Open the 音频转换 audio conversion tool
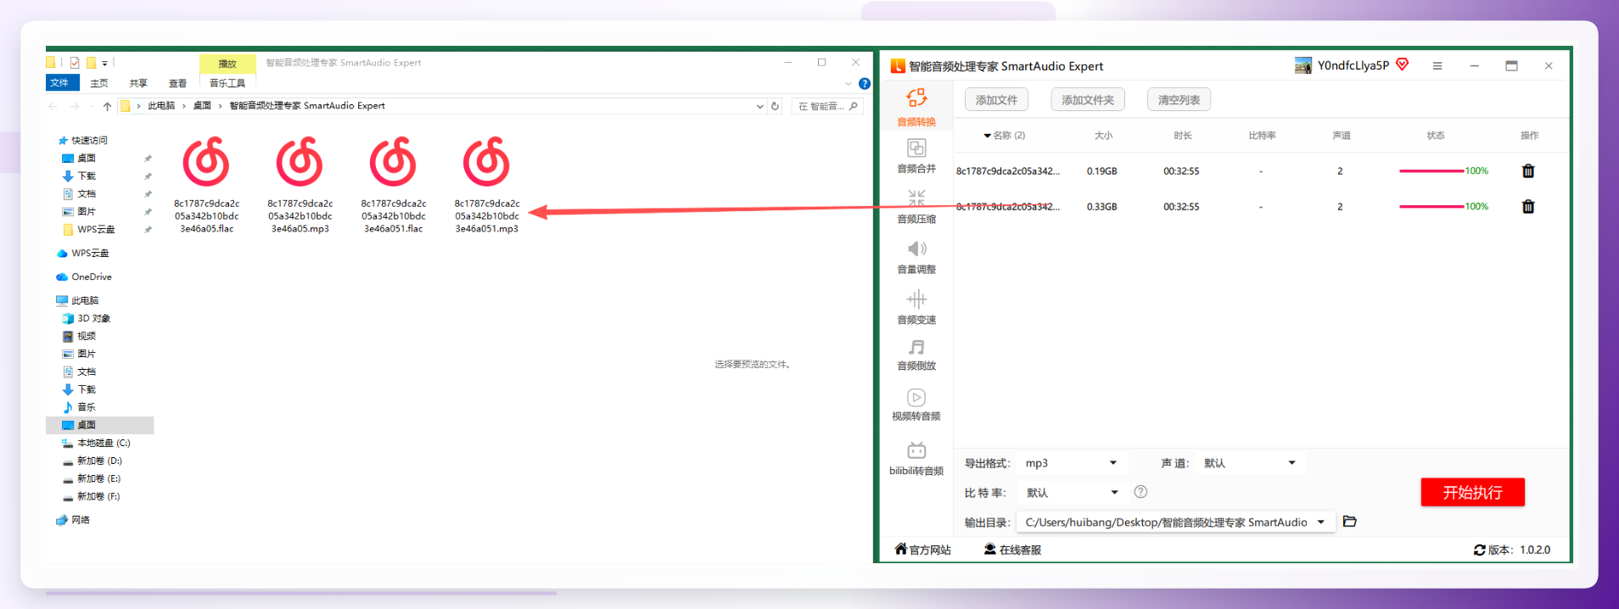Viewport: 1619px width, 609px height. (x=916, y=107)
